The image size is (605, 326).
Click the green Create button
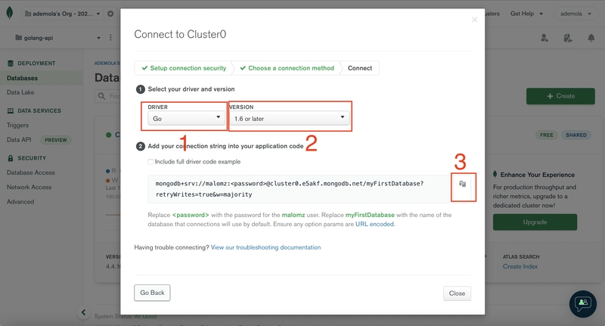tap(560, 96)
